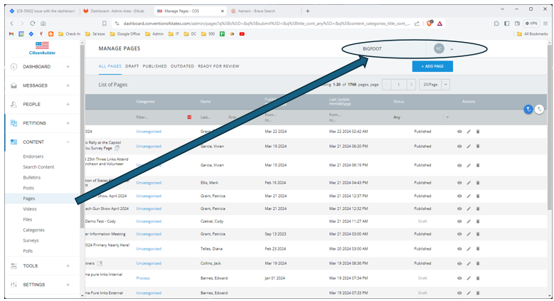Collapse the Content section with the minus sign

click(x=68, y=142)
